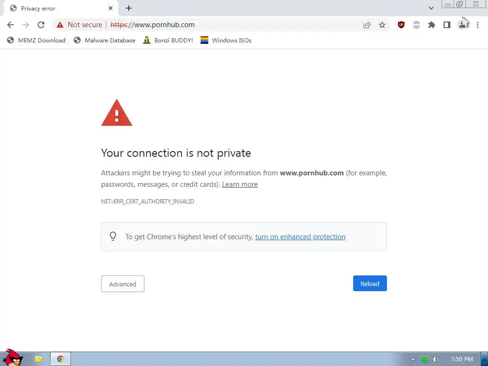Screen dimensions: 488x366
Task: Open a new tab with plus button
Action: click(129, 9)
